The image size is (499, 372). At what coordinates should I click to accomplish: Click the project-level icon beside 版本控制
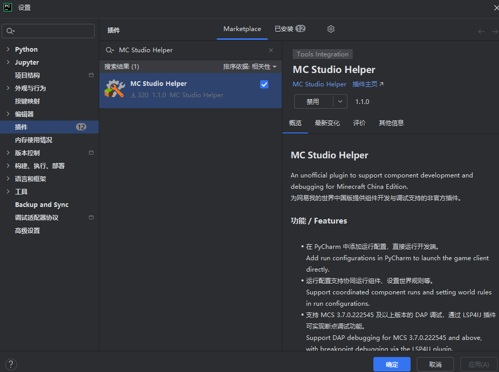(91, 153)
